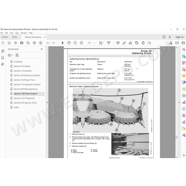Click the document vertical scrollbar thumb

[177, 137]
